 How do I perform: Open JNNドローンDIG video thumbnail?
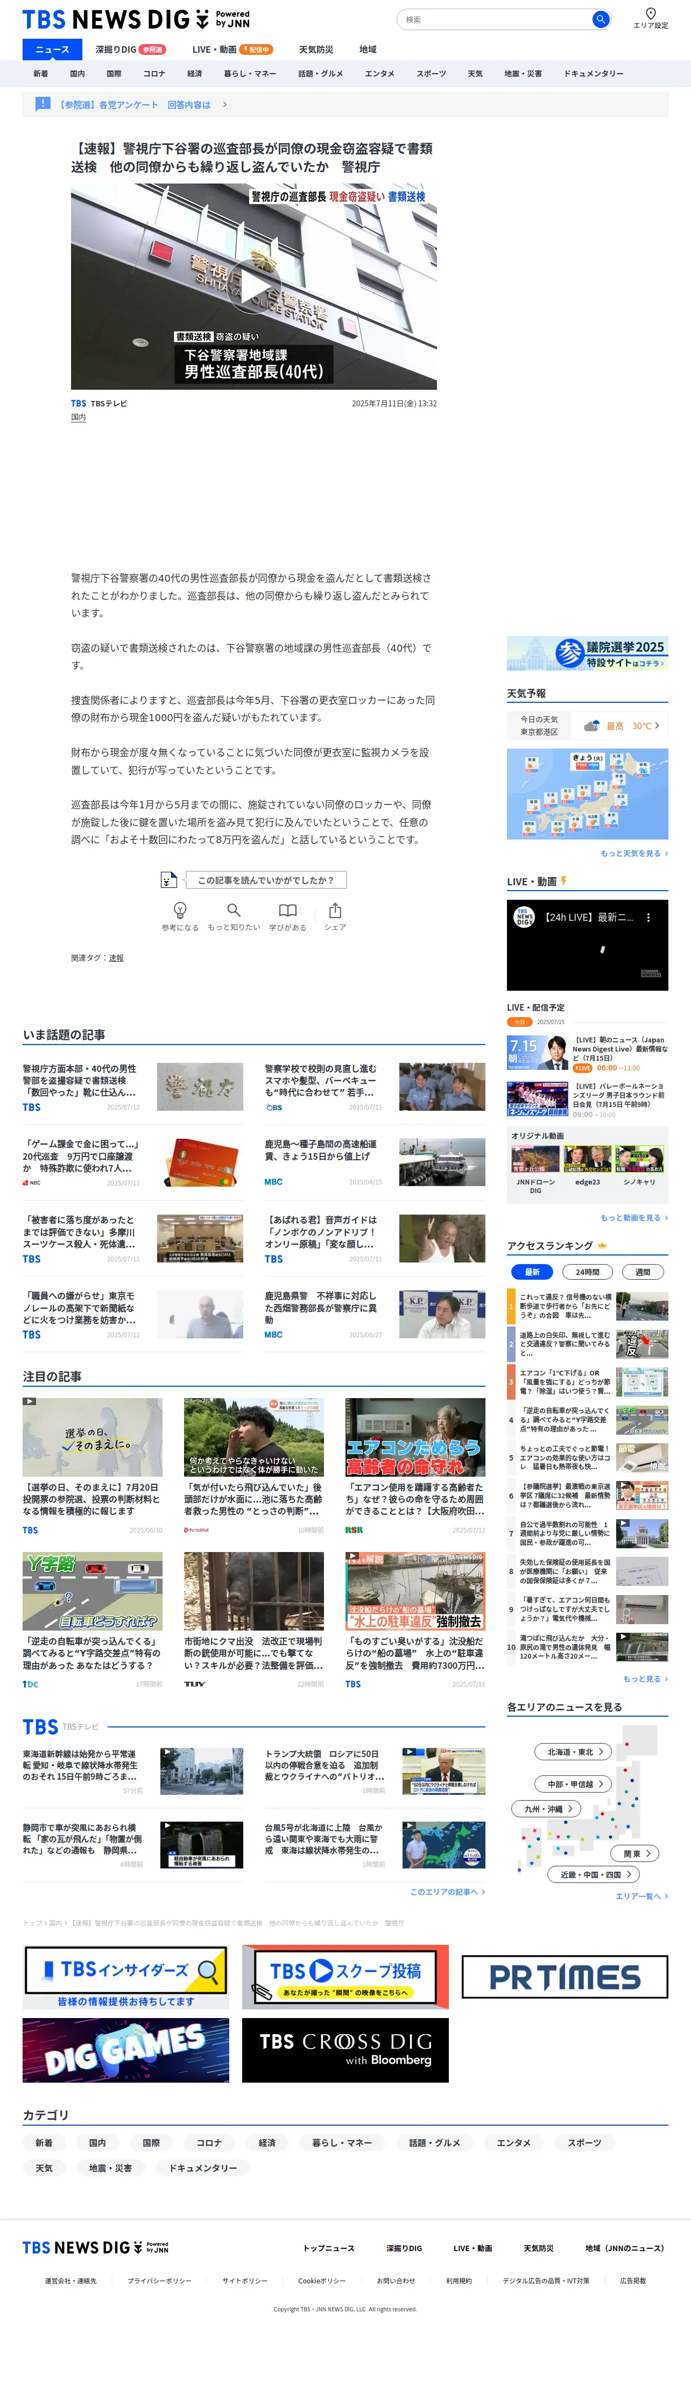point(535,1160)
